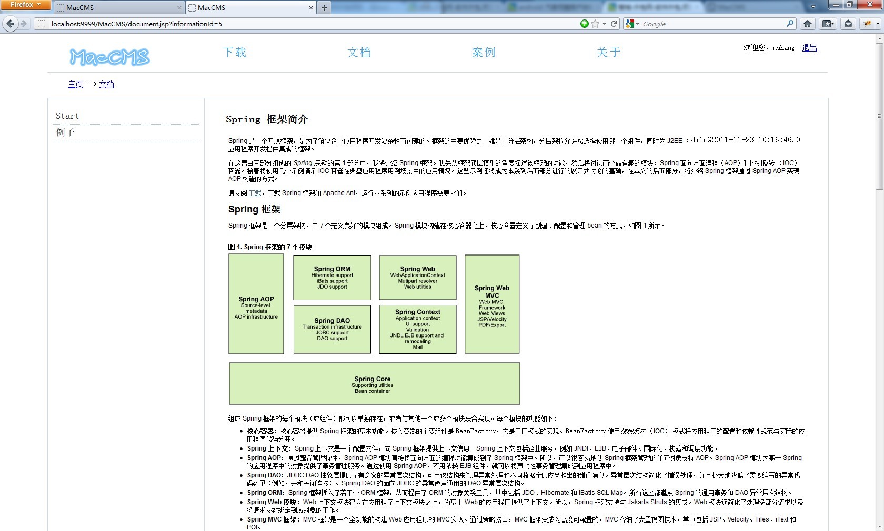The height and width of the screenshot is (531, 884).
Task: Click the scrollbar up arrow
Action: pos(879,38)
